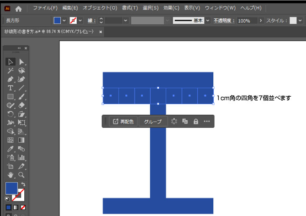Select the Hand tool
This screenshot has width=306, height=216.
[10, 175]
